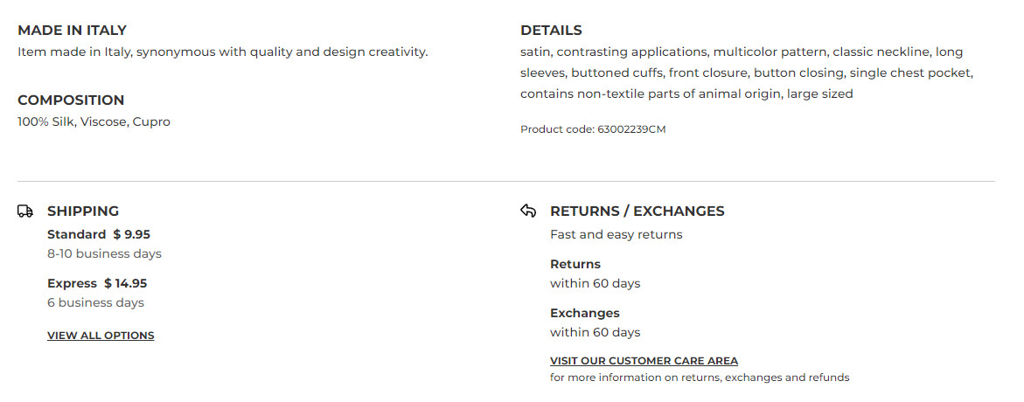Image resolution: width=1024 pixels, height=402 pixels.
Task: Click the 100% Silk, Viscose, Cupro text
Action: 94,121
